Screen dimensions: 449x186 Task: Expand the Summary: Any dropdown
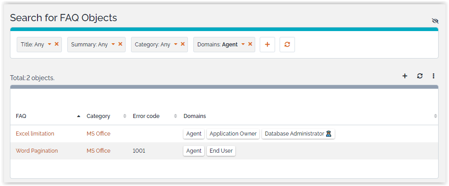click(x=113, y=44)
